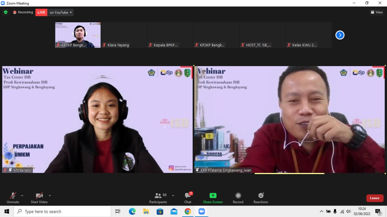Leave the meeting

tap(375, 198)
